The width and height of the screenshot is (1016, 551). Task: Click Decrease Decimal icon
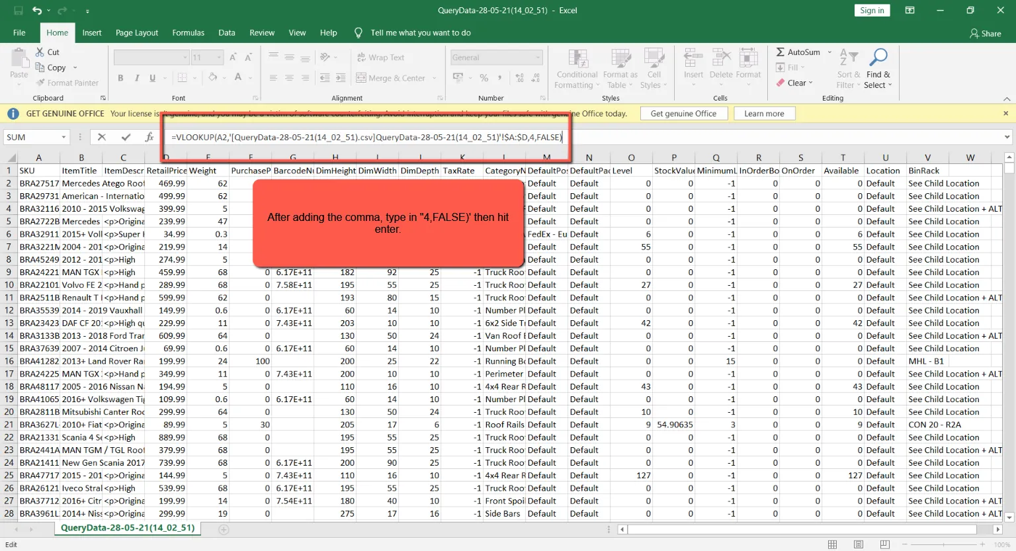click(534, 78)
